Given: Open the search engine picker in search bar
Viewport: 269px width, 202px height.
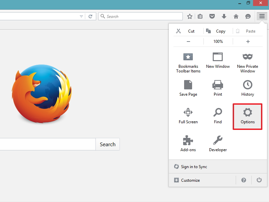Looking at the screenshot, I should pos(103,16).
